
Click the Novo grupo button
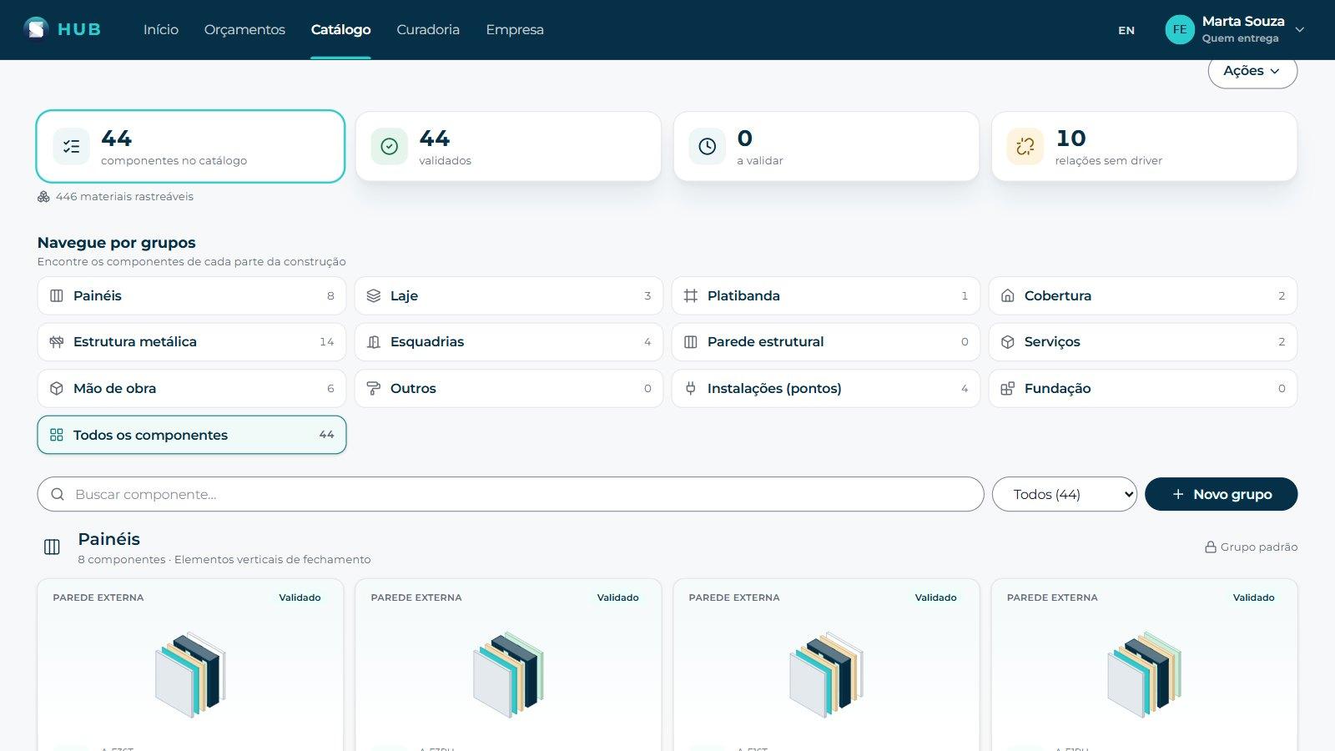[x=1221, y=494]
